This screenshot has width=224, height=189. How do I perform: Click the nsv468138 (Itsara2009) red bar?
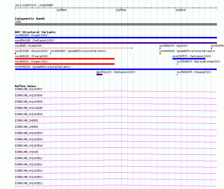pos(65,59)
